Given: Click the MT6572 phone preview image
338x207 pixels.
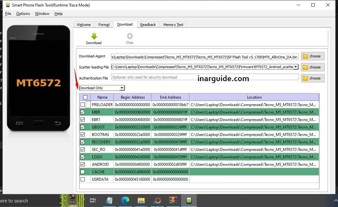Looking at the screenshot, I should (38, 78).
